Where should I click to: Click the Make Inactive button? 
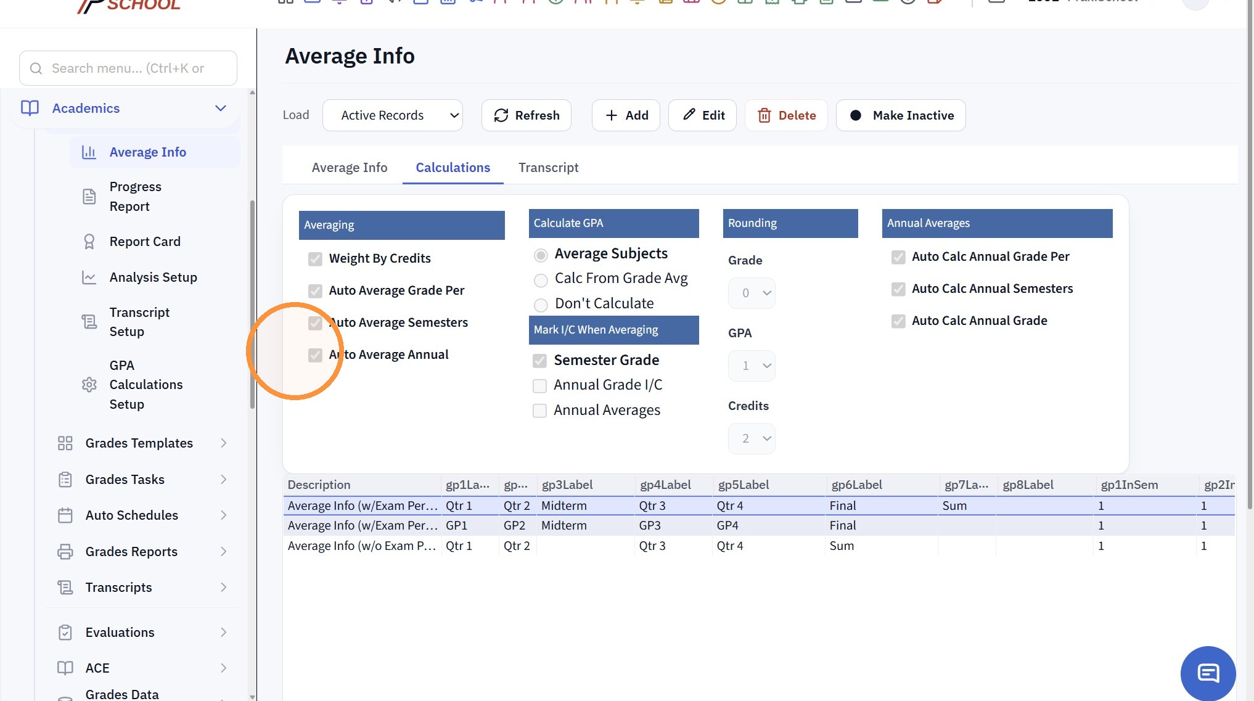pyautogui.click(x=901, y=115)
